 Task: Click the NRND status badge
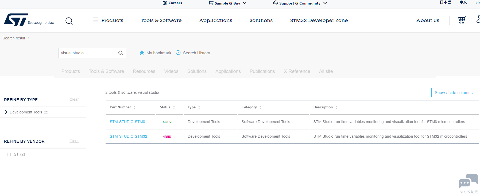[x=167, y=137]
